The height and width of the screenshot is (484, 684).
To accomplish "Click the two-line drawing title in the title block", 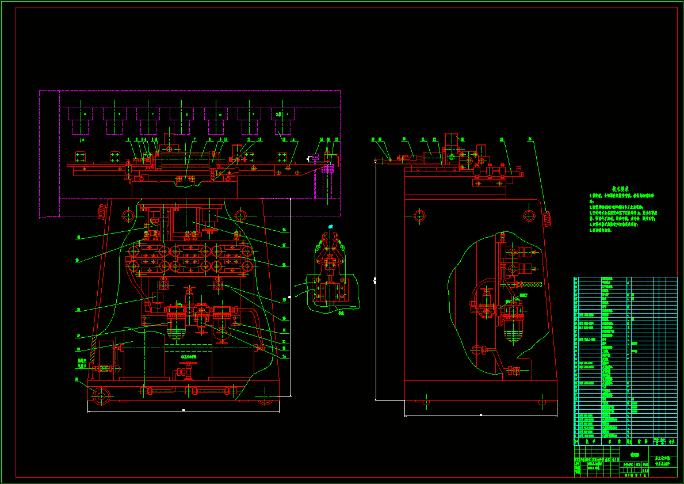I will (x=663, y=462).
